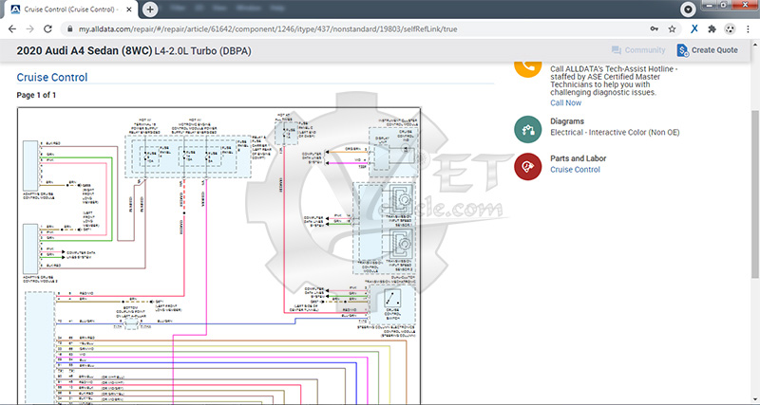
Task: Open the browser profile avatar
Action: (x=730, y=29)
